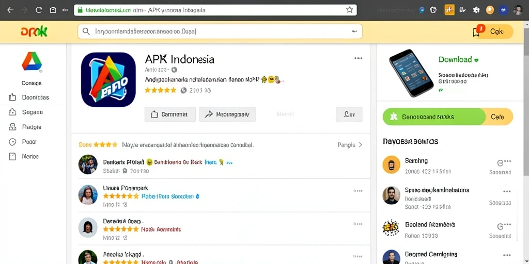Open the orange extension icon in browser toolbar
Screen dimensions: 529x264
click(x=449, y=10)
